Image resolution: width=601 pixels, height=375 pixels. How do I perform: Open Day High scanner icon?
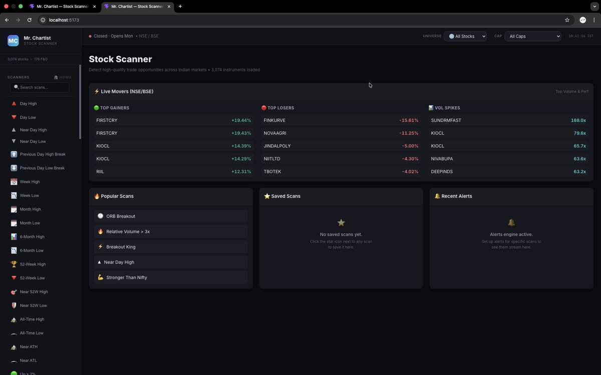(x=14, y=103)
